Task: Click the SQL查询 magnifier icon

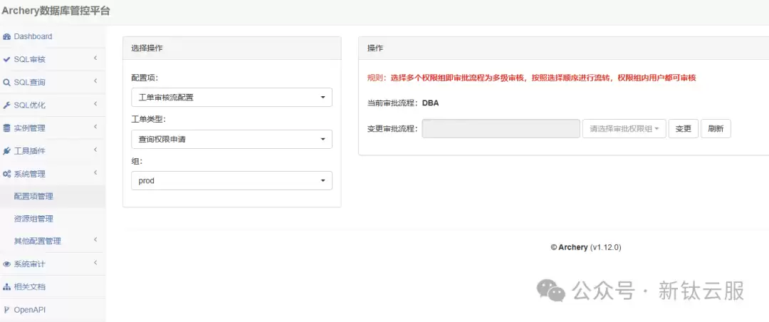Action: pyautogui.click(x=7, y=83)
